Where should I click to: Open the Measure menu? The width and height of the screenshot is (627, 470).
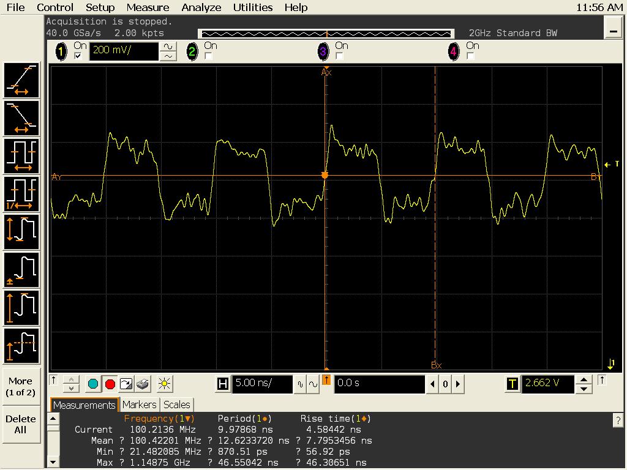(x=147, y=7)
